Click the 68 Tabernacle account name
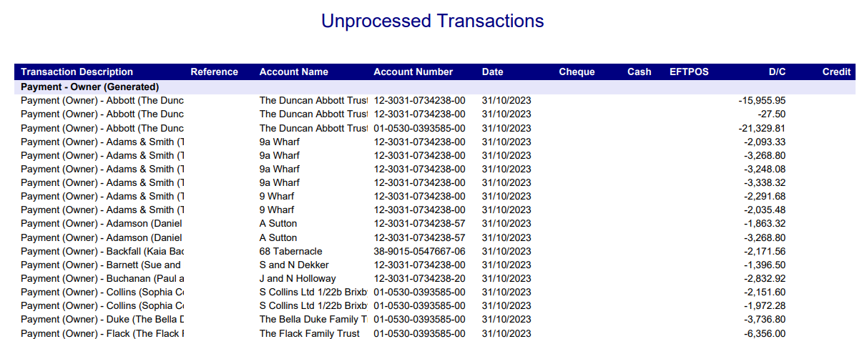This screenshot has height=339, width=867. point(290,251)
